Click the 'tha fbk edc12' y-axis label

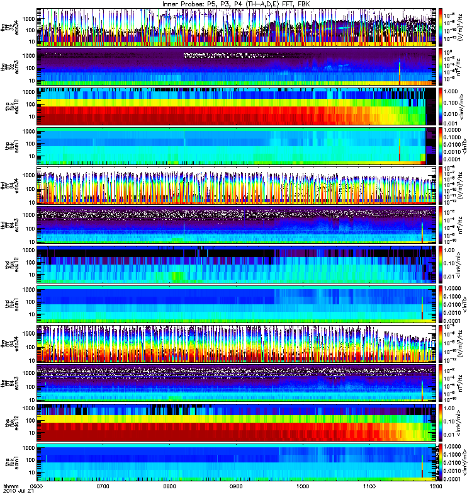12,106
